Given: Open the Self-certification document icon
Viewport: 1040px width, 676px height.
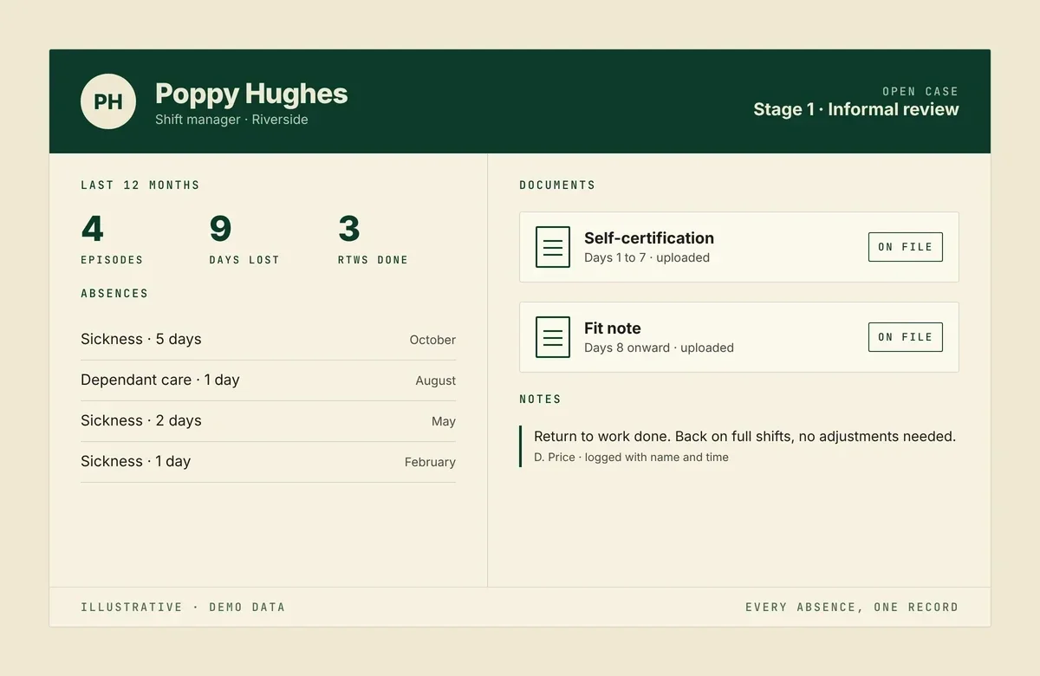Looking at the screenshot, I should [553, 247].
